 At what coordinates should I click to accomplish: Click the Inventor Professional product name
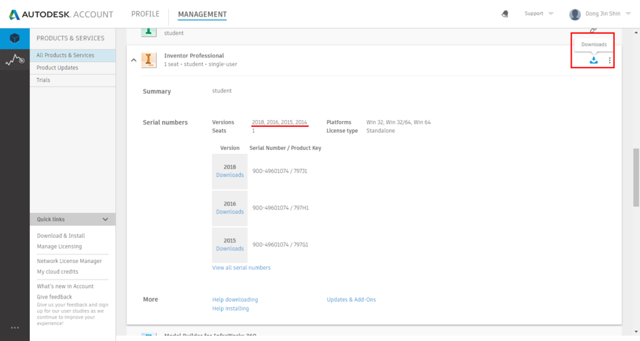pyautogui.click(x=194, y=56)
